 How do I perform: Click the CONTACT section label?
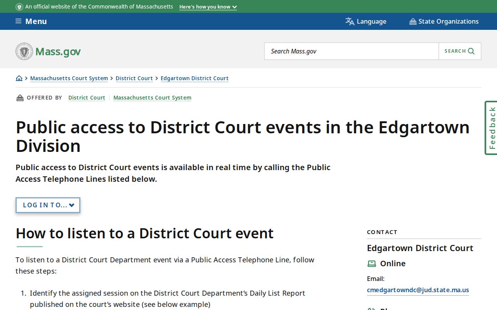[x=382, y=232]
